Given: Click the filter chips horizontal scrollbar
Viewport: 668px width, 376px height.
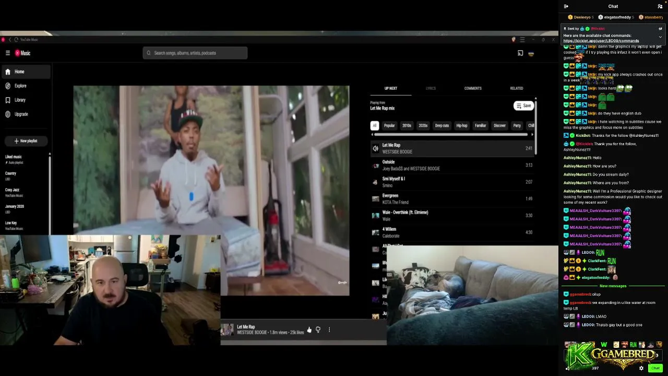Looking at the screenshot, I should coord(451,135).
